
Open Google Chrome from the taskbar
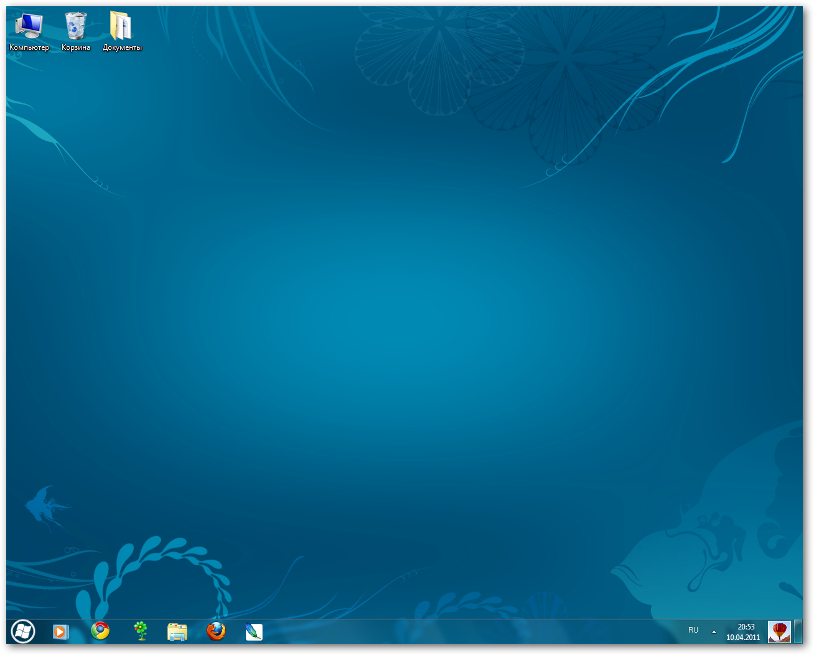(100, 631)
